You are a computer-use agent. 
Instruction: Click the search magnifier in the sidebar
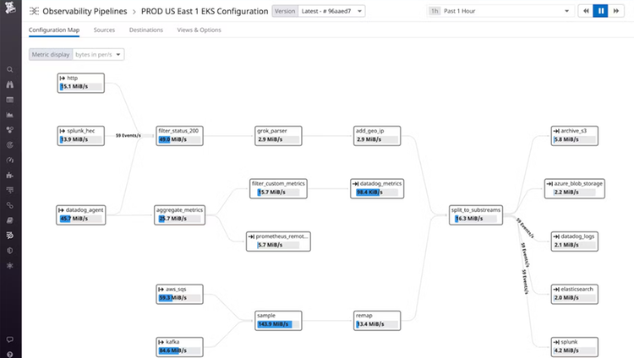[x=9, y=69]
